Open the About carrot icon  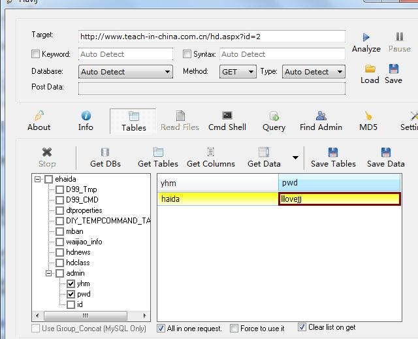[39, 116]
